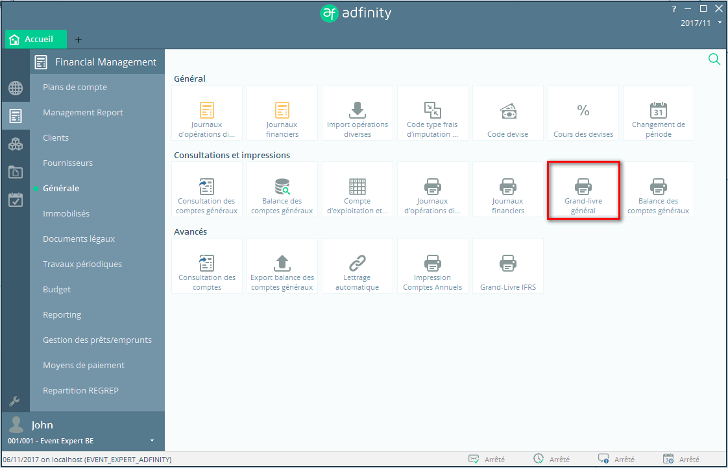Click the globe icon in sidebar
The height and width of the screenshot is (468, 728).
[16, 88]
